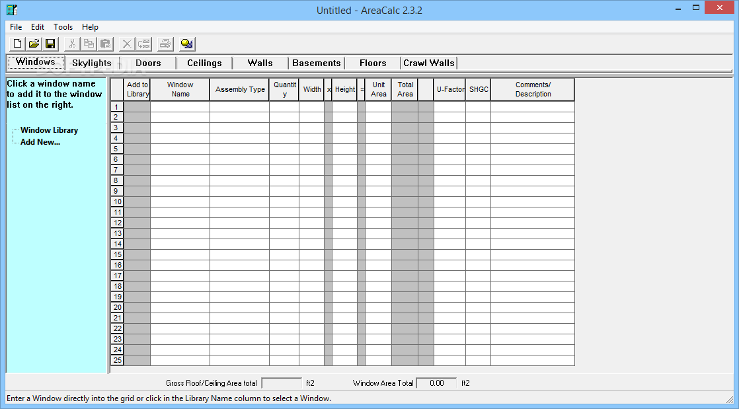Click Add to Library cell in row 4

click(x=137, y=139)
